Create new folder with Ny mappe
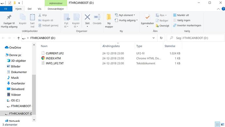This screenshot has width=225, height=127. click(x=109, y=21)
